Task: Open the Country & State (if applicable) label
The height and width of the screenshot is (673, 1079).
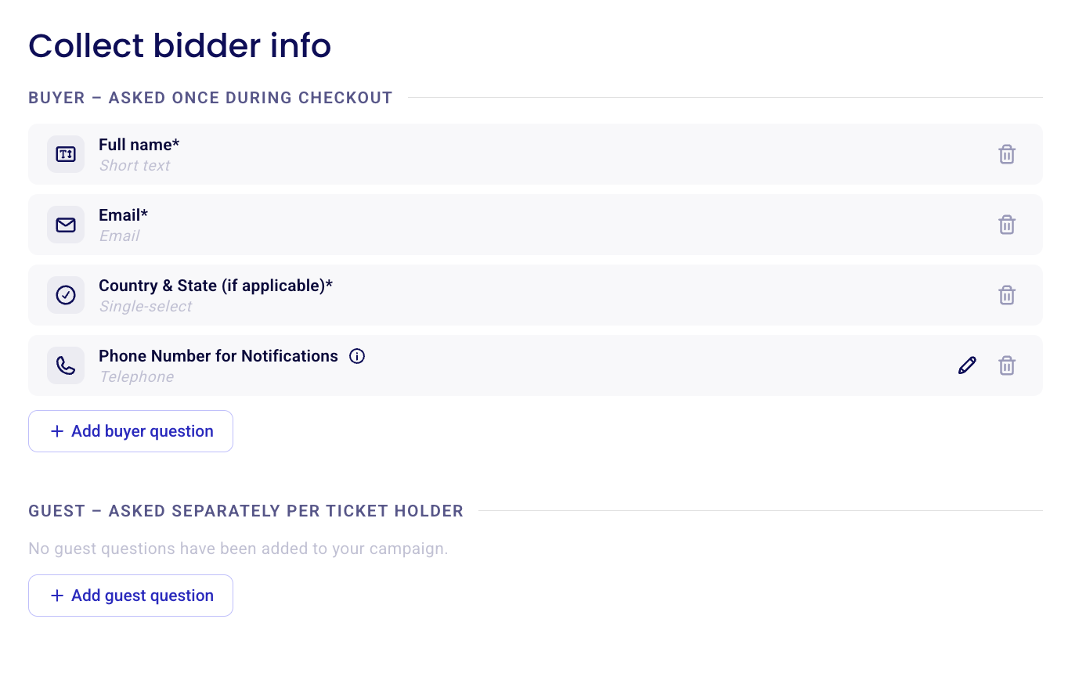Action: point(215,286)
